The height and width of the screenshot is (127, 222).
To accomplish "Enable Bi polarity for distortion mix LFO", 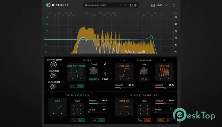I will coord(168,120).
